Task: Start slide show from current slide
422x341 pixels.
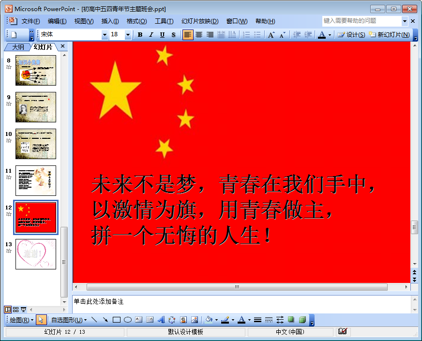Action: tap(23, 310)
